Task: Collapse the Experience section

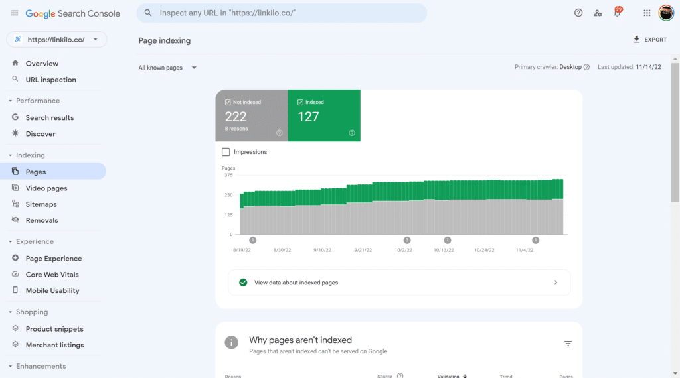Action: coord(11,241)
